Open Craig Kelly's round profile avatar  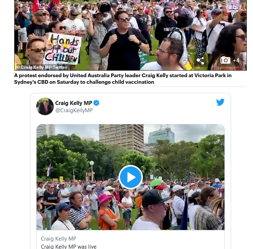tap(45, 106)
